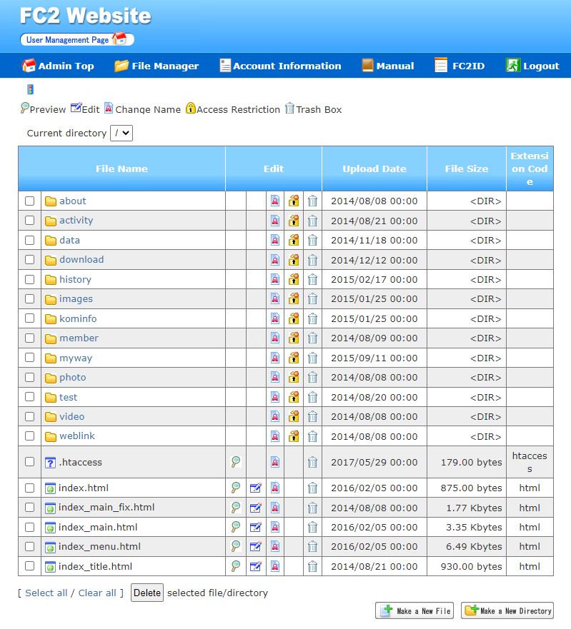Click trash icon for video folder
This screenshot has width=571, height=629.
(312, 417)
